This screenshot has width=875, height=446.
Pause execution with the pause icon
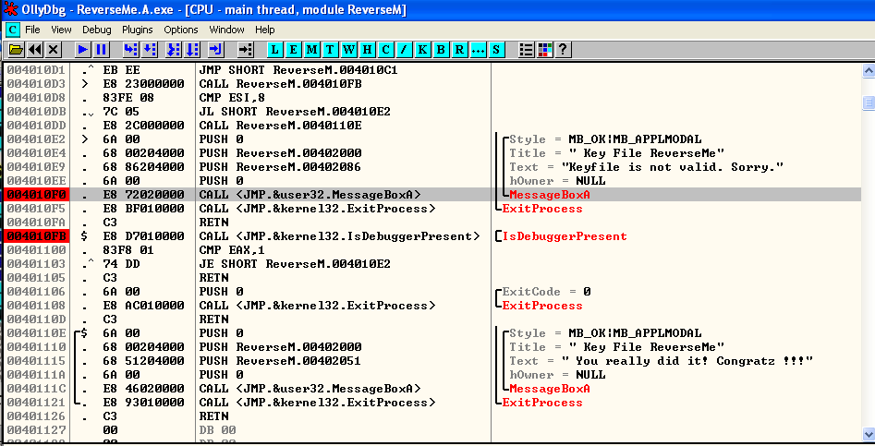(101, 50)
